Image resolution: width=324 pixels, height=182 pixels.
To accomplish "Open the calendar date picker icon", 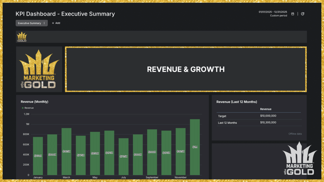I will 293,14.
